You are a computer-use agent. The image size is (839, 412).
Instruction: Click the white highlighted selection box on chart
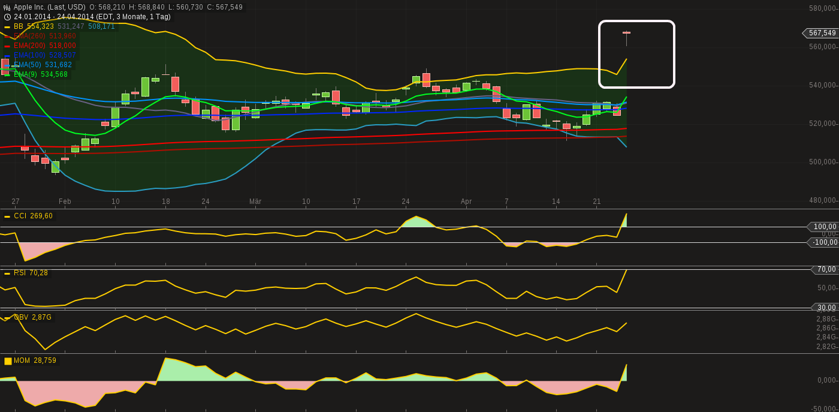click(x=637, y=53)
